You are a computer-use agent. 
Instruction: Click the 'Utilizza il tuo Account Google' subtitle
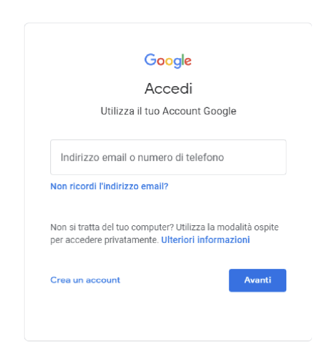(x=168, y=111)
